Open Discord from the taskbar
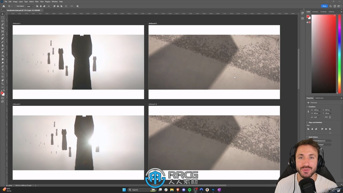This screenshot has height=193, width=343. [x=184, y=190]
